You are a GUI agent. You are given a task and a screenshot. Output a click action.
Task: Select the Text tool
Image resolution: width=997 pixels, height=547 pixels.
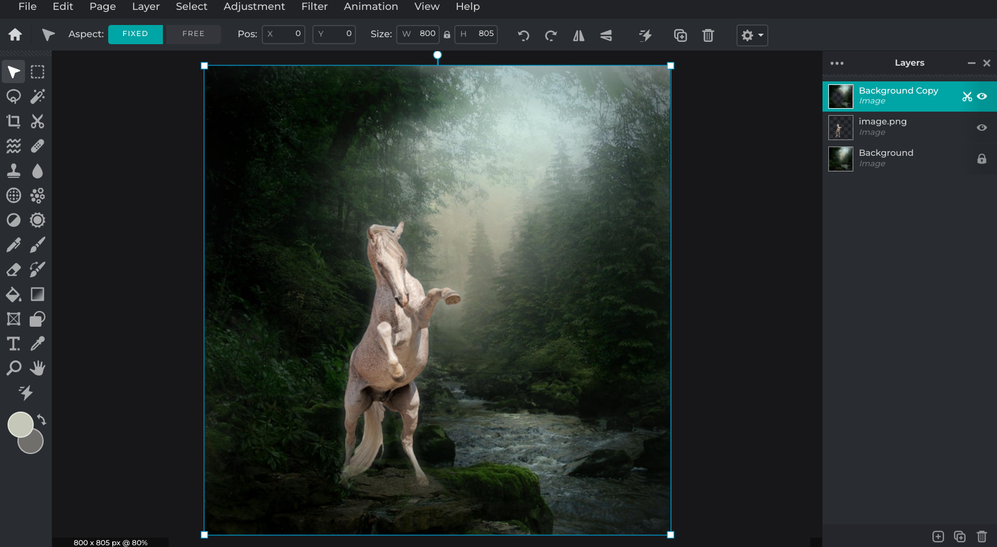[x=13, y=344]
